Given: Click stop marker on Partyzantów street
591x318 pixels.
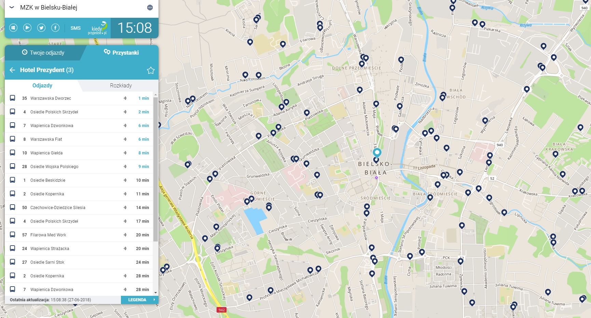Looking at the screenshot, I should [x=367, y=213].
